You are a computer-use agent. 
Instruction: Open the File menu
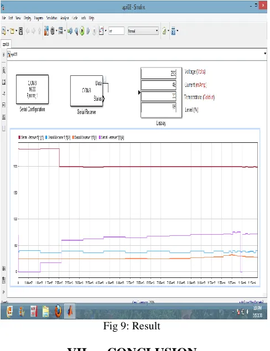pos(3,18)
